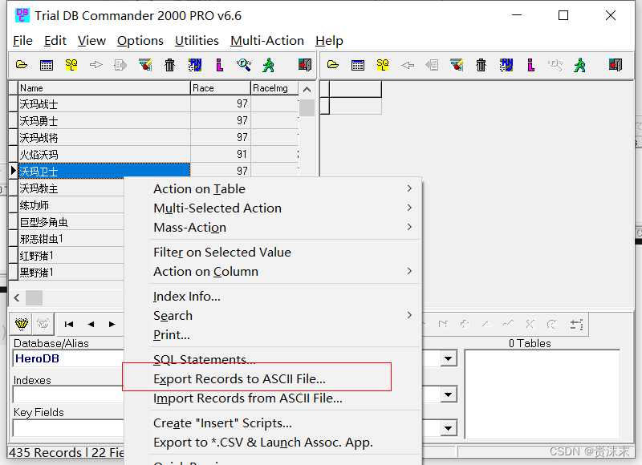Click the Race column header

(221, 88)
